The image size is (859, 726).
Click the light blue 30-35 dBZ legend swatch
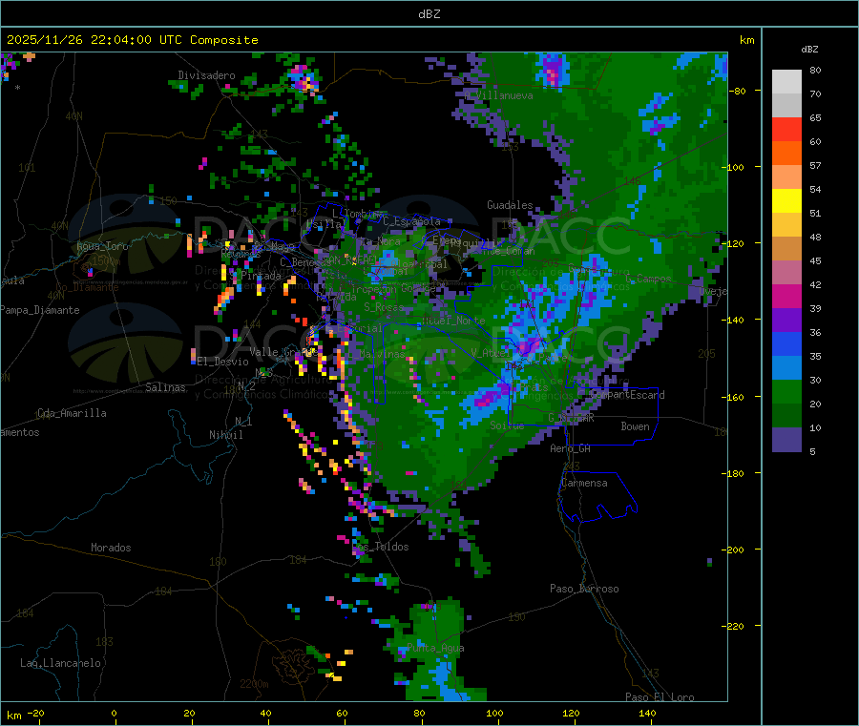point(786,368)
